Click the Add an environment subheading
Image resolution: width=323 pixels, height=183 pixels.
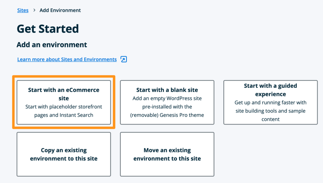pyautogui.click(x=52, y=45)
